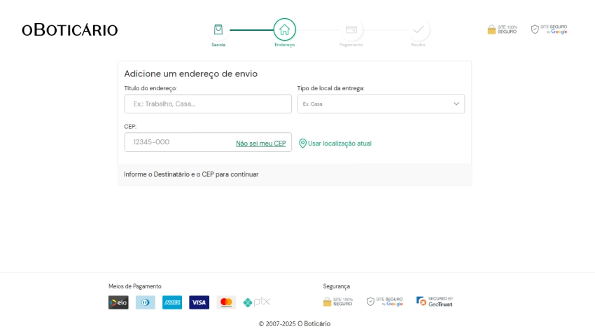The image size is (595, 336).
Task: Click the Endereço step label
Action: (x=285, y=45)
